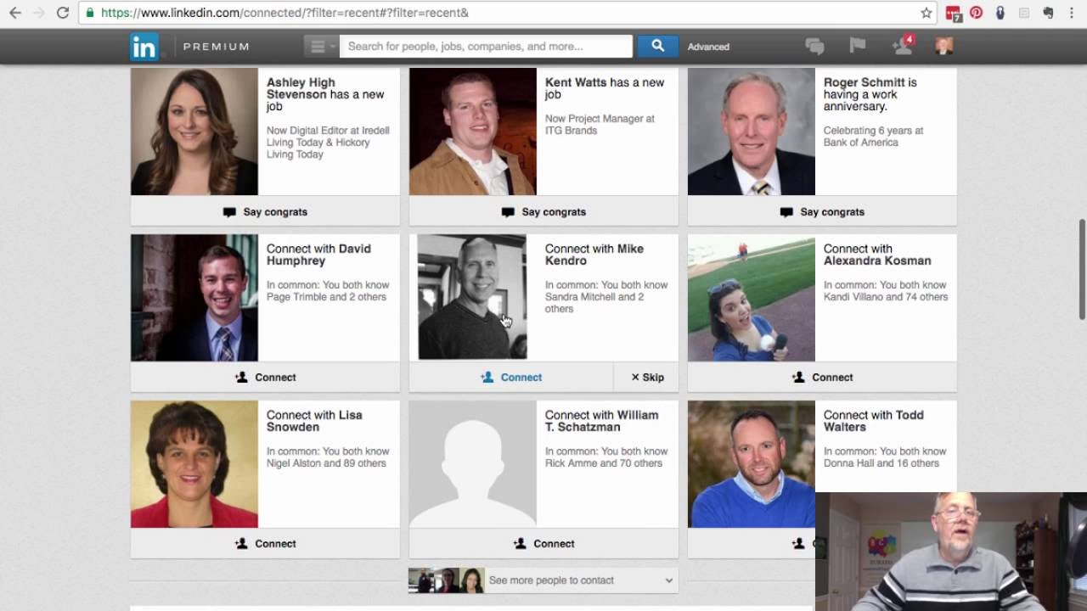Click the browser back arrow

(x=14, y=13)
